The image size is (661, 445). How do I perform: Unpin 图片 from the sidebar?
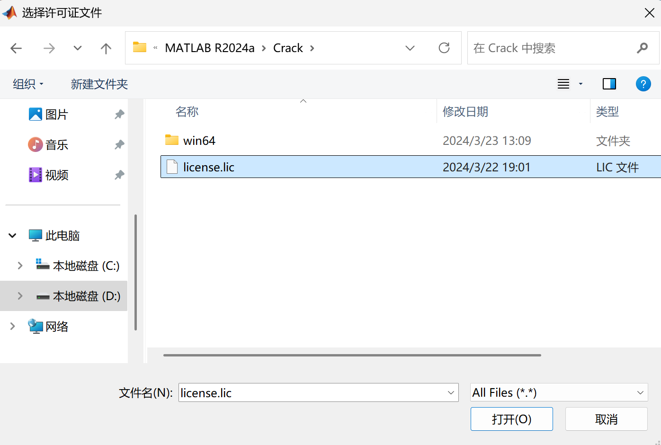pos(119,114)
